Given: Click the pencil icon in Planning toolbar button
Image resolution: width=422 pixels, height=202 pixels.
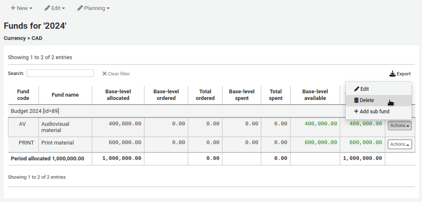Looking at the screenshot, I should (x=80, y=8).
